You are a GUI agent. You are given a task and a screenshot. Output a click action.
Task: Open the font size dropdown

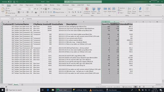click(x=33, y=9)
